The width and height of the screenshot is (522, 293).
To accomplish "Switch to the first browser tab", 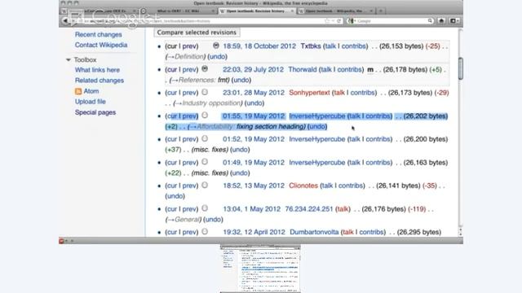I will [100, 11].
